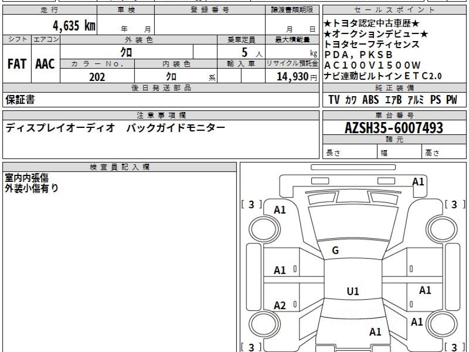Click the アルミ equipment code
Image resolution: width=469 pixels, height=352 pixels.
416,100
